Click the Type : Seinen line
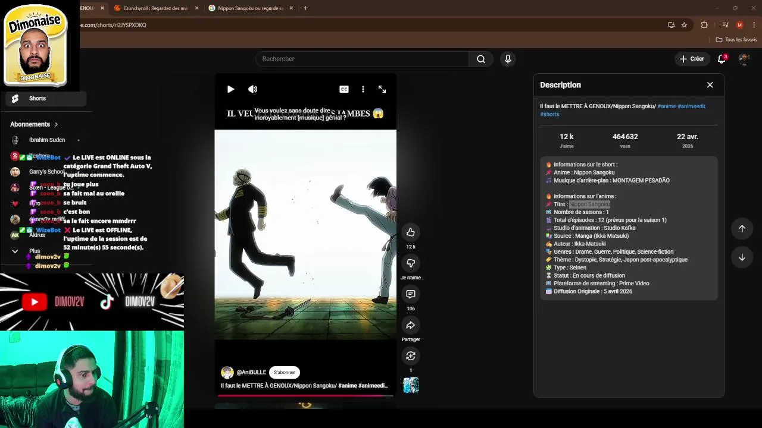Screen dimensions: 762x428 (567, 267)
